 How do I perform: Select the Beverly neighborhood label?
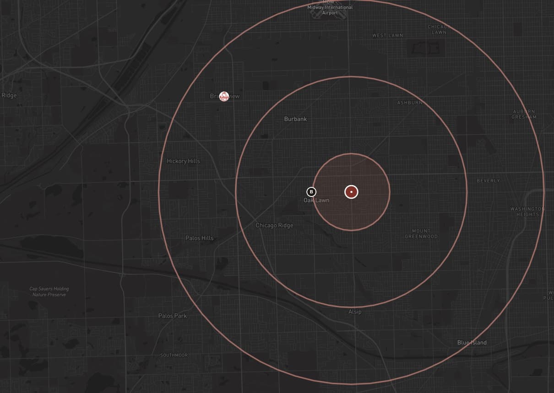489,181
